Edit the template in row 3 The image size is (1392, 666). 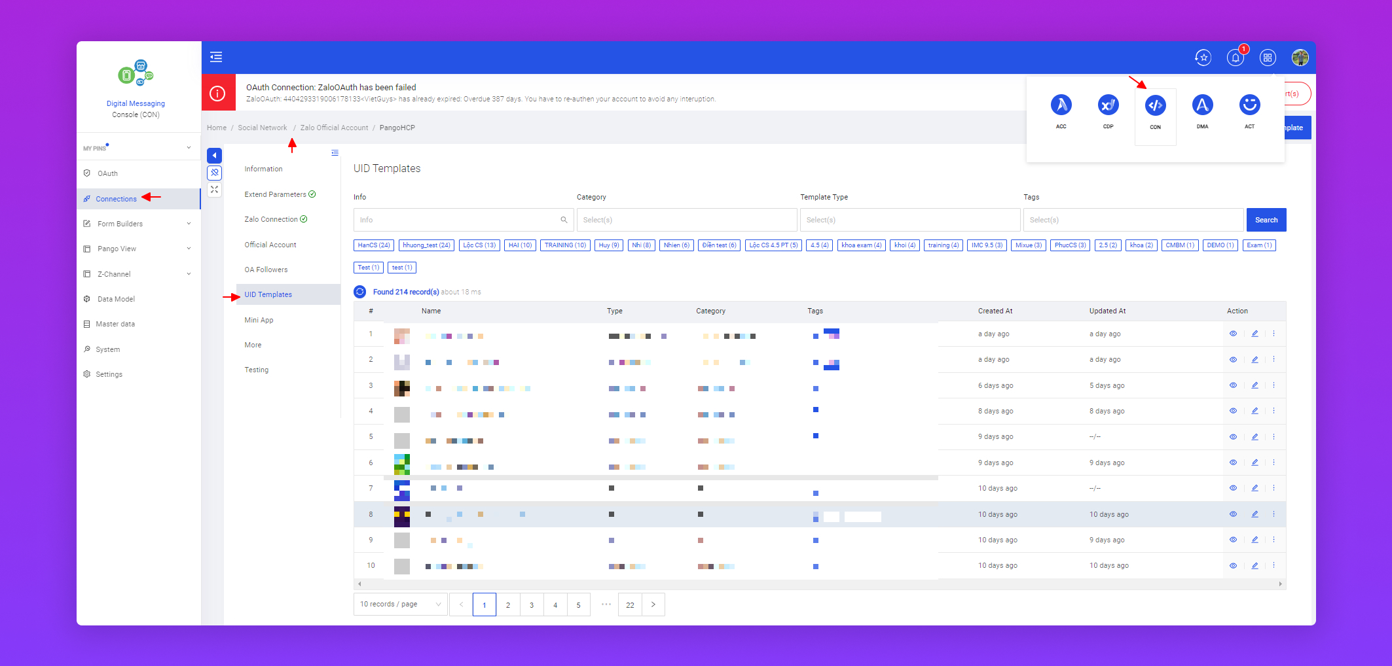point(1255,385)
